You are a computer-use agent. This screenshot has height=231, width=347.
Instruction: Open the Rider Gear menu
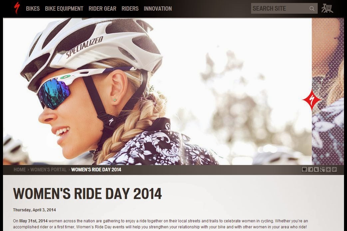[x=102, y=9]
